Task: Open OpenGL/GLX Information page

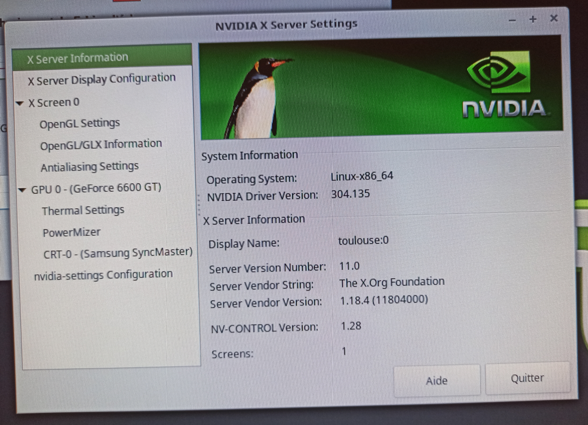Action: (x=101, y=144)
